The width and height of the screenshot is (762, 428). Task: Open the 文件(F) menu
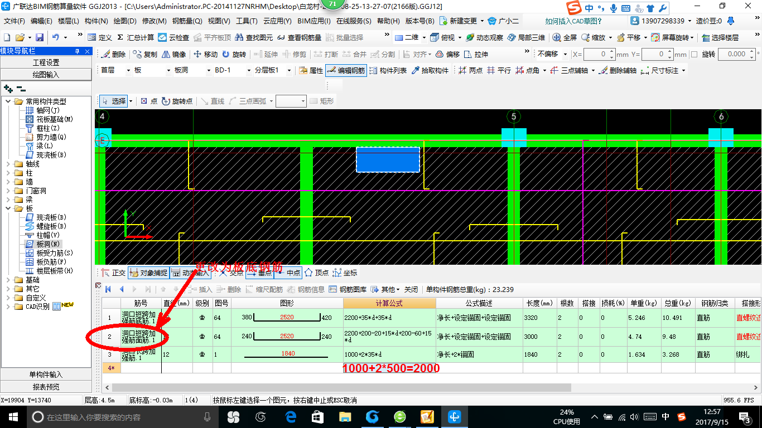point(15,21)
